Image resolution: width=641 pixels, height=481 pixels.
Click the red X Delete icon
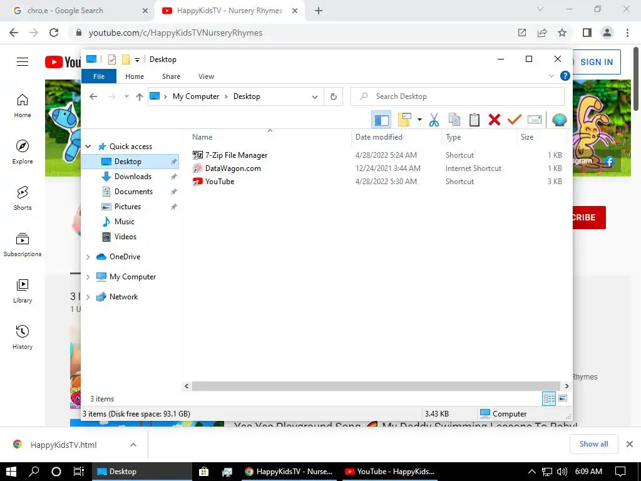click(495, 120)
